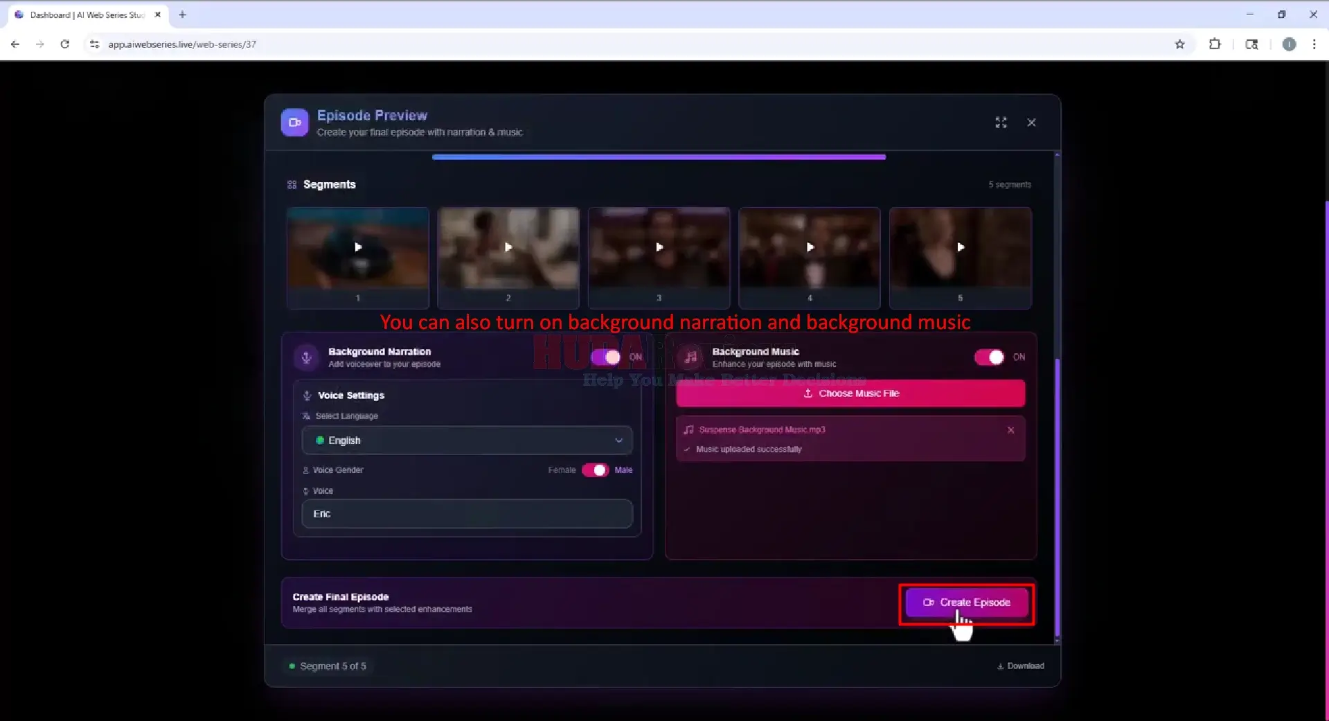Expand the preview dialog to fullscreen
Screen dimensions: 1329x721
pyautogui.click(x=1001, y=123)
